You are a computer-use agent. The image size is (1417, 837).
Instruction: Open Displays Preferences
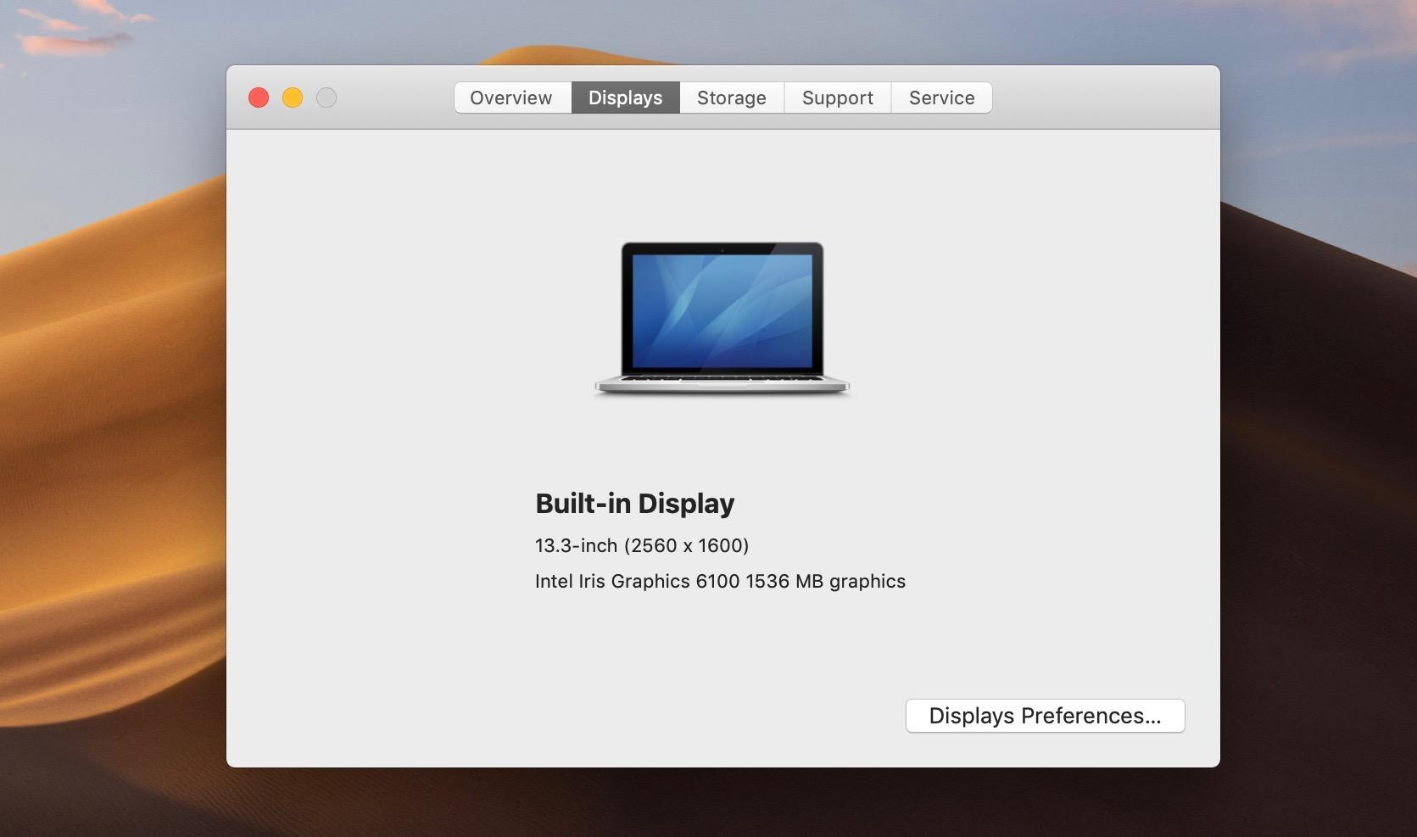(1045, 716)
